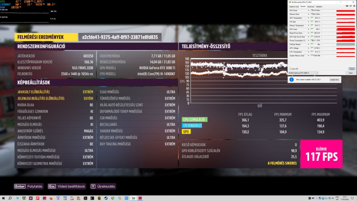357x201 pixels.
Task: Click the green GPU-Z taskbar icon
Action: (x=133, y=198)
